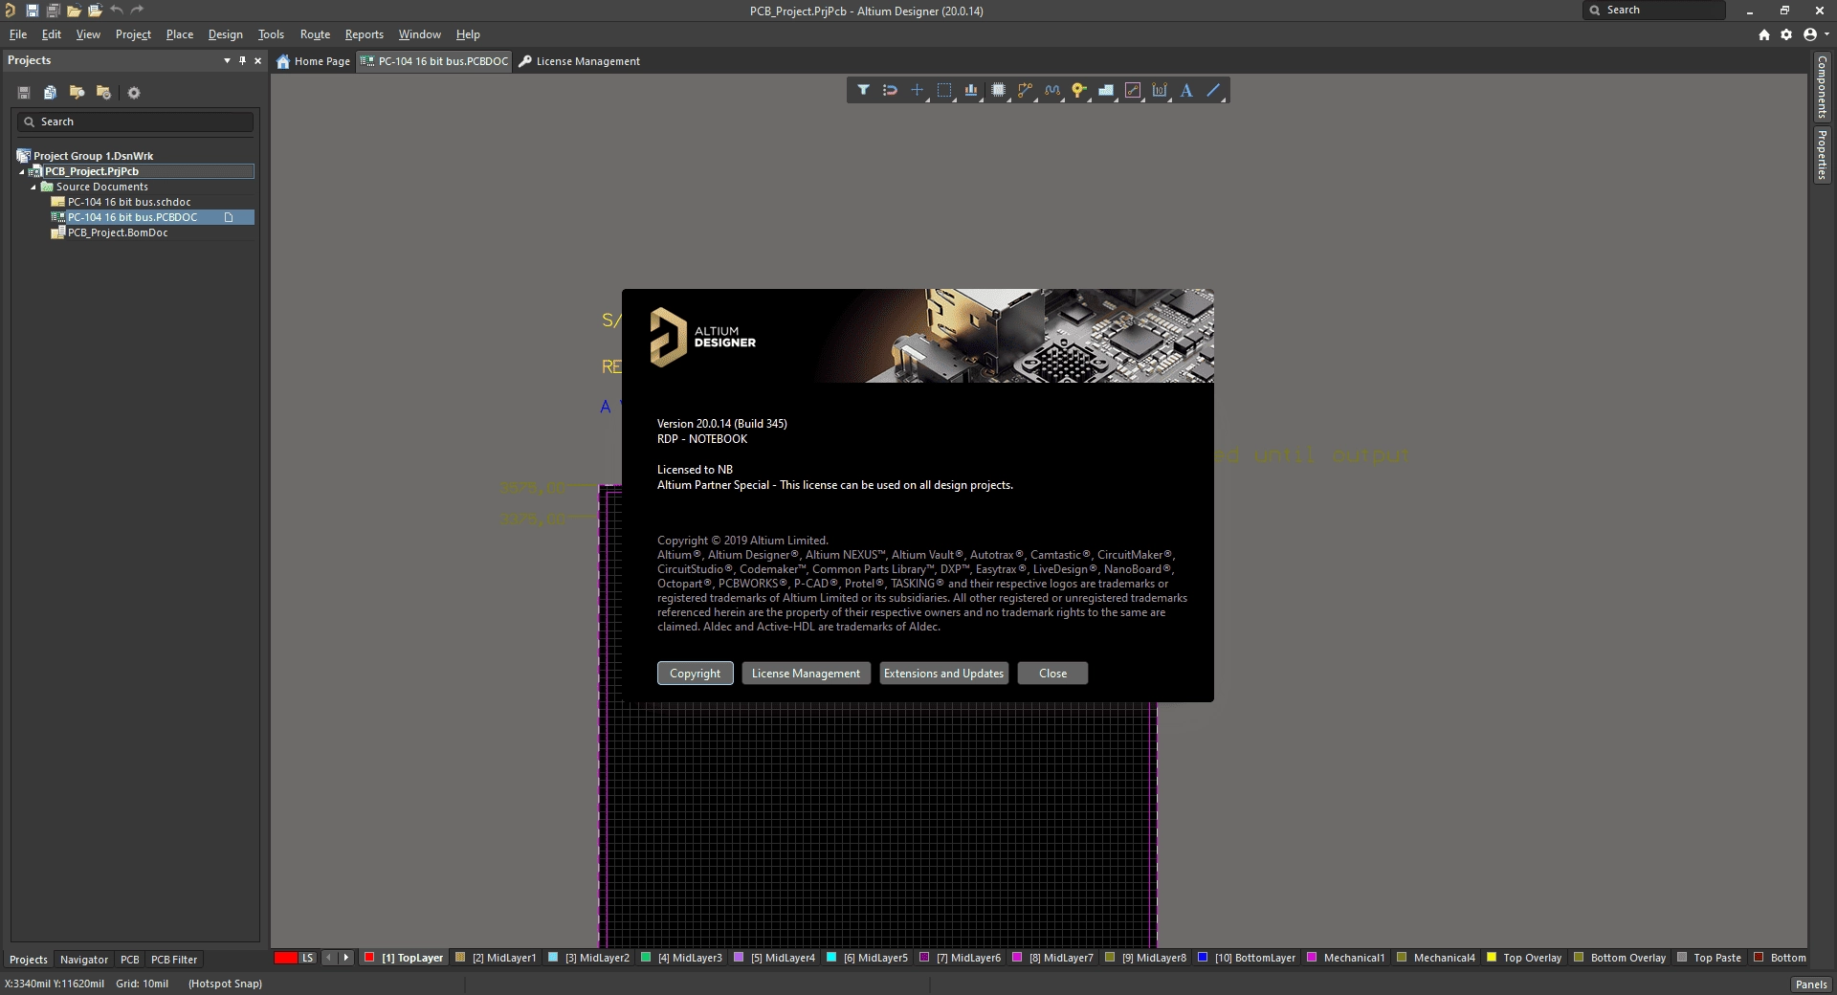Click the green MidLayer3 color swatch
Viewport: 1837px width, 995px height.
tap(646, 957)
